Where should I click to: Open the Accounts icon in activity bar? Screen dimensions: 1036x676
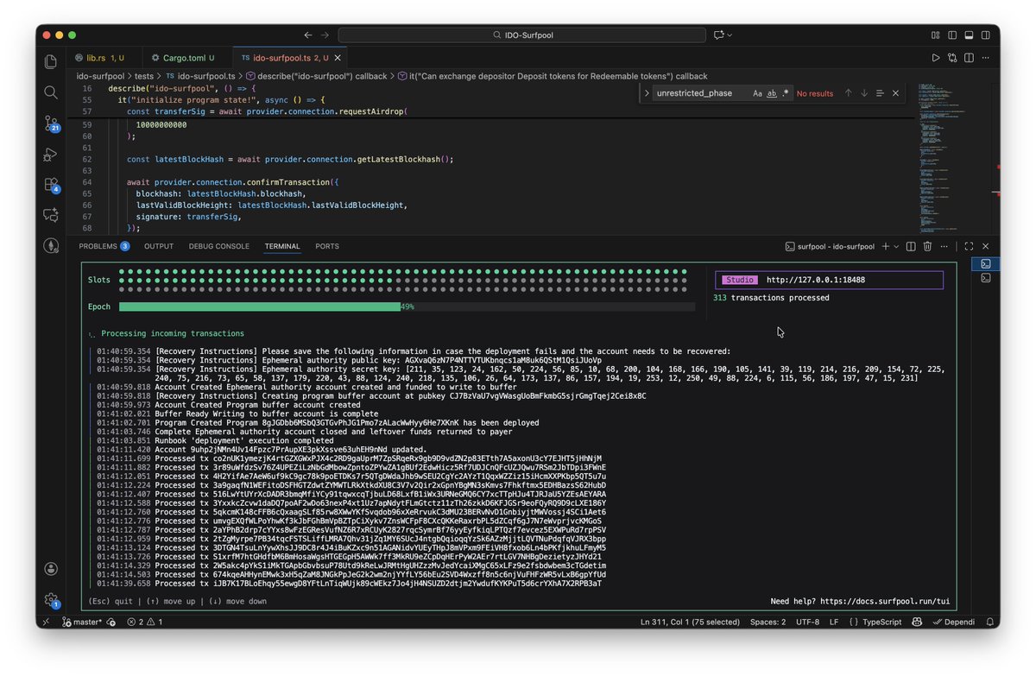pyautogui.click(x=51, y=569)
